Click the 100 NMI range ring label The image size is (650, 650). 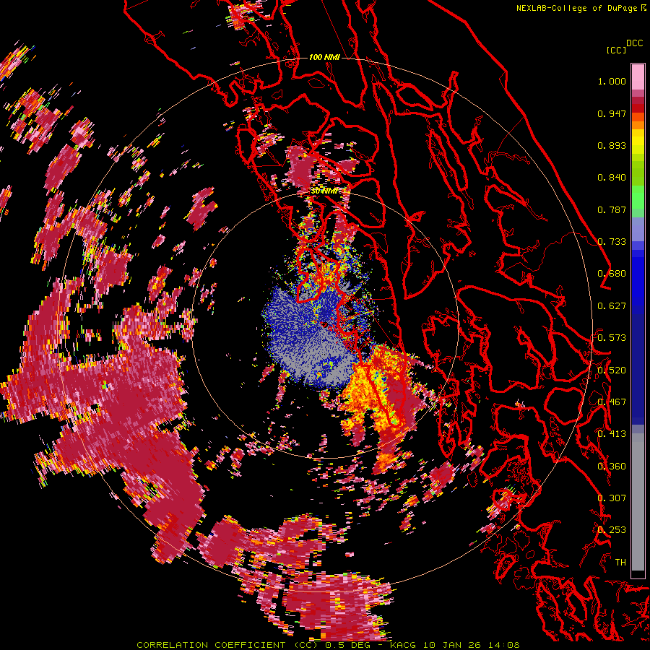click(x=324, y=57)
